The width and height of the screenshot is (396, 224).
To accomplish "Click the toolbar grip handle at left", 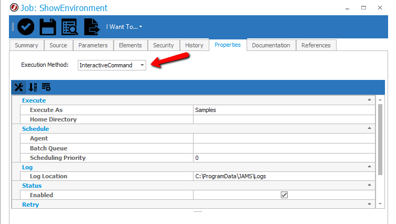I will pos(13,27).
